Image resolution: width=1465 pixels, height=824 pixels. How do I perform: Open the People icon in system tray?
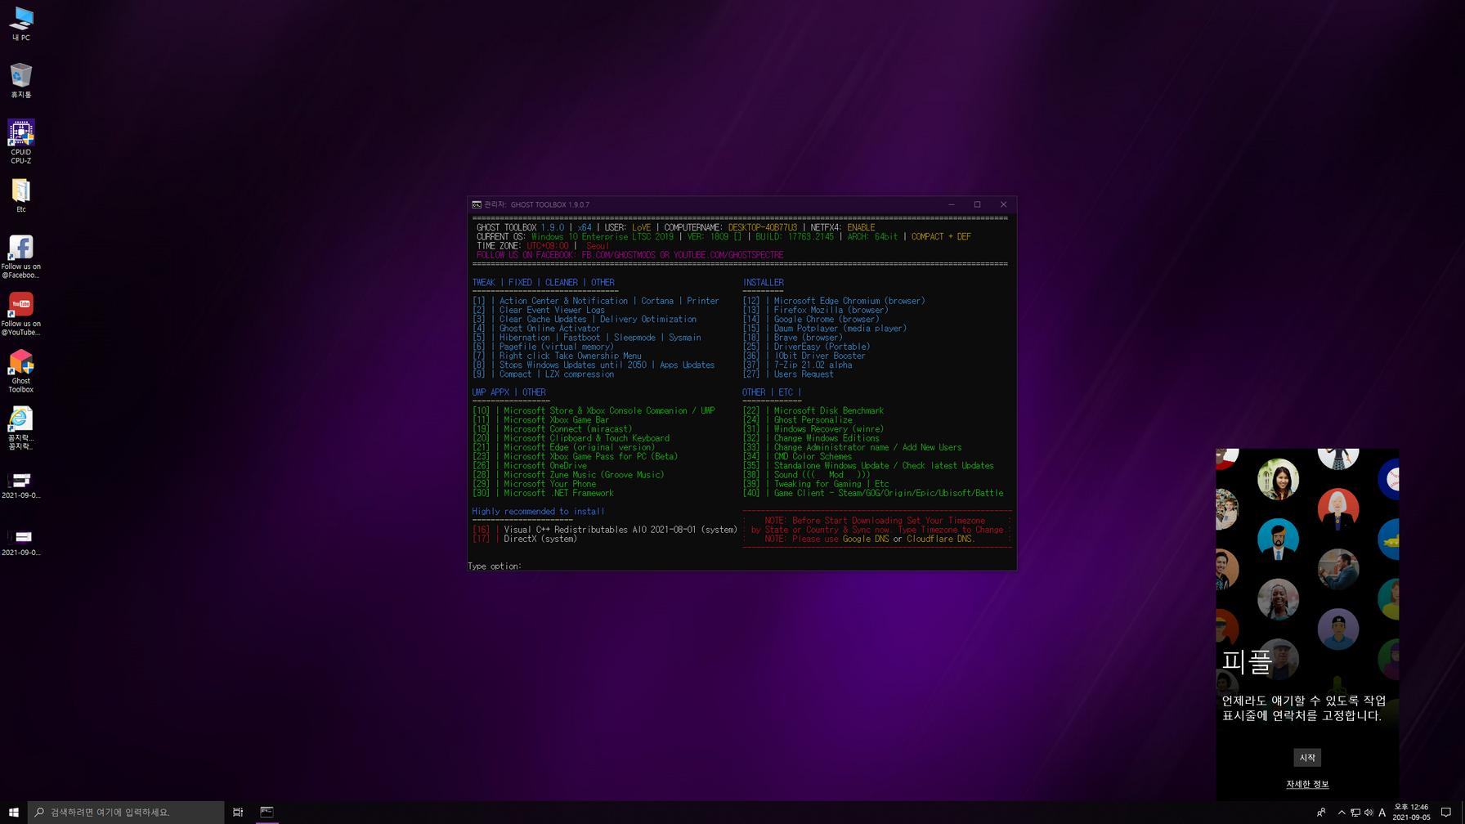(x=1321, y=812)
